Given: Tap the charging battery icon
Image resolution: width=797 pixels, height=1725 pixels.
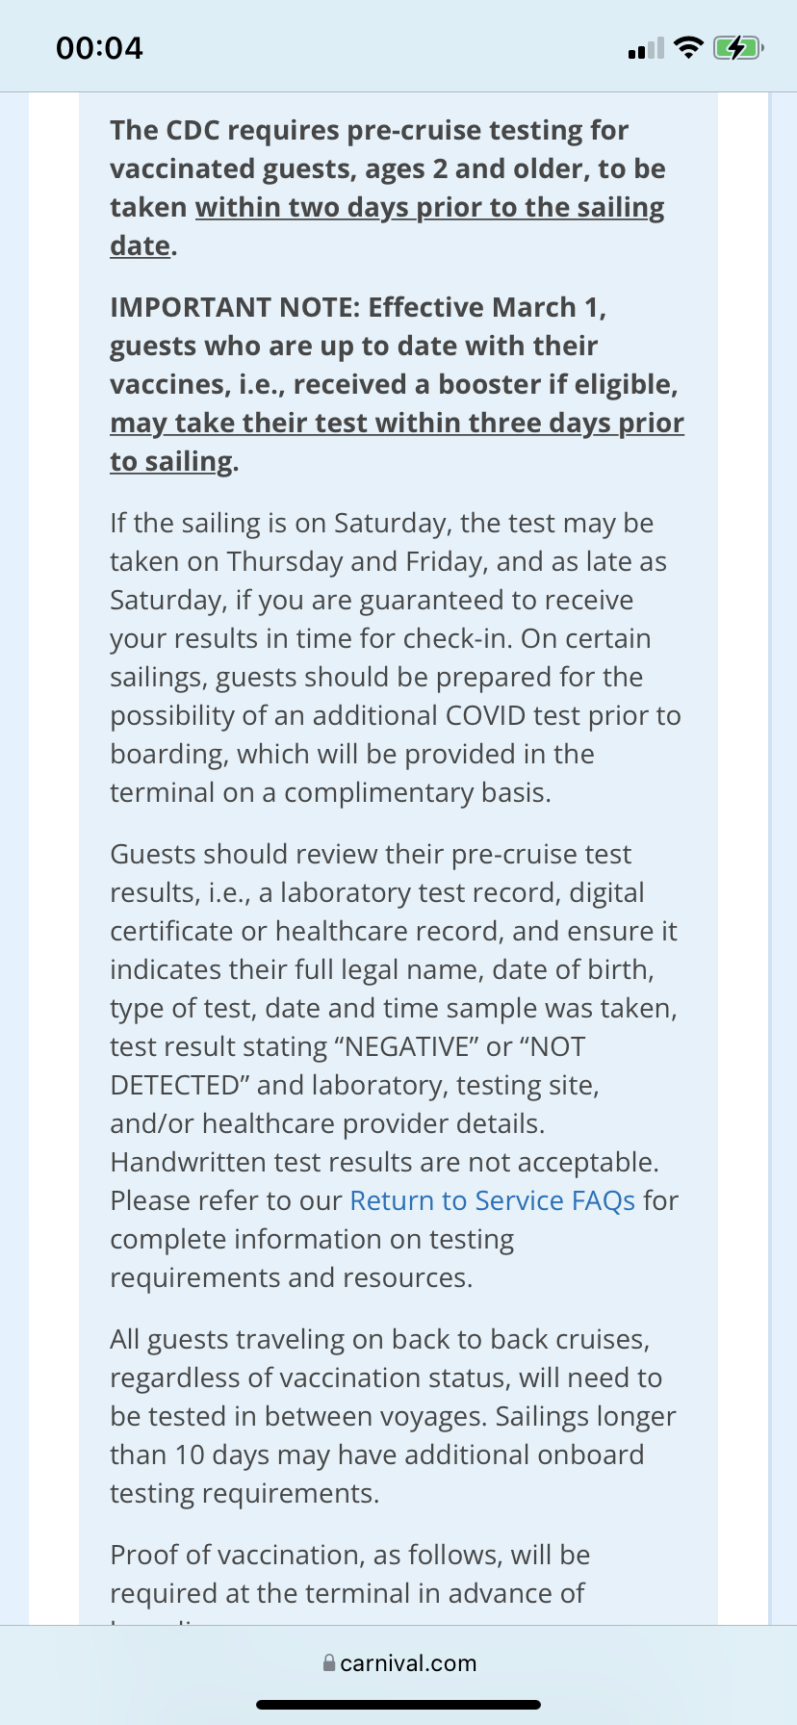Looking at the screenshot, I should pos(738,47).
